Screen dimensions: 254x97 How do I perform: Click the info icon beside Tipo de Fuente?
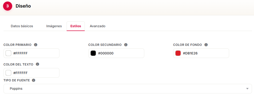click(x=34, y=80)
